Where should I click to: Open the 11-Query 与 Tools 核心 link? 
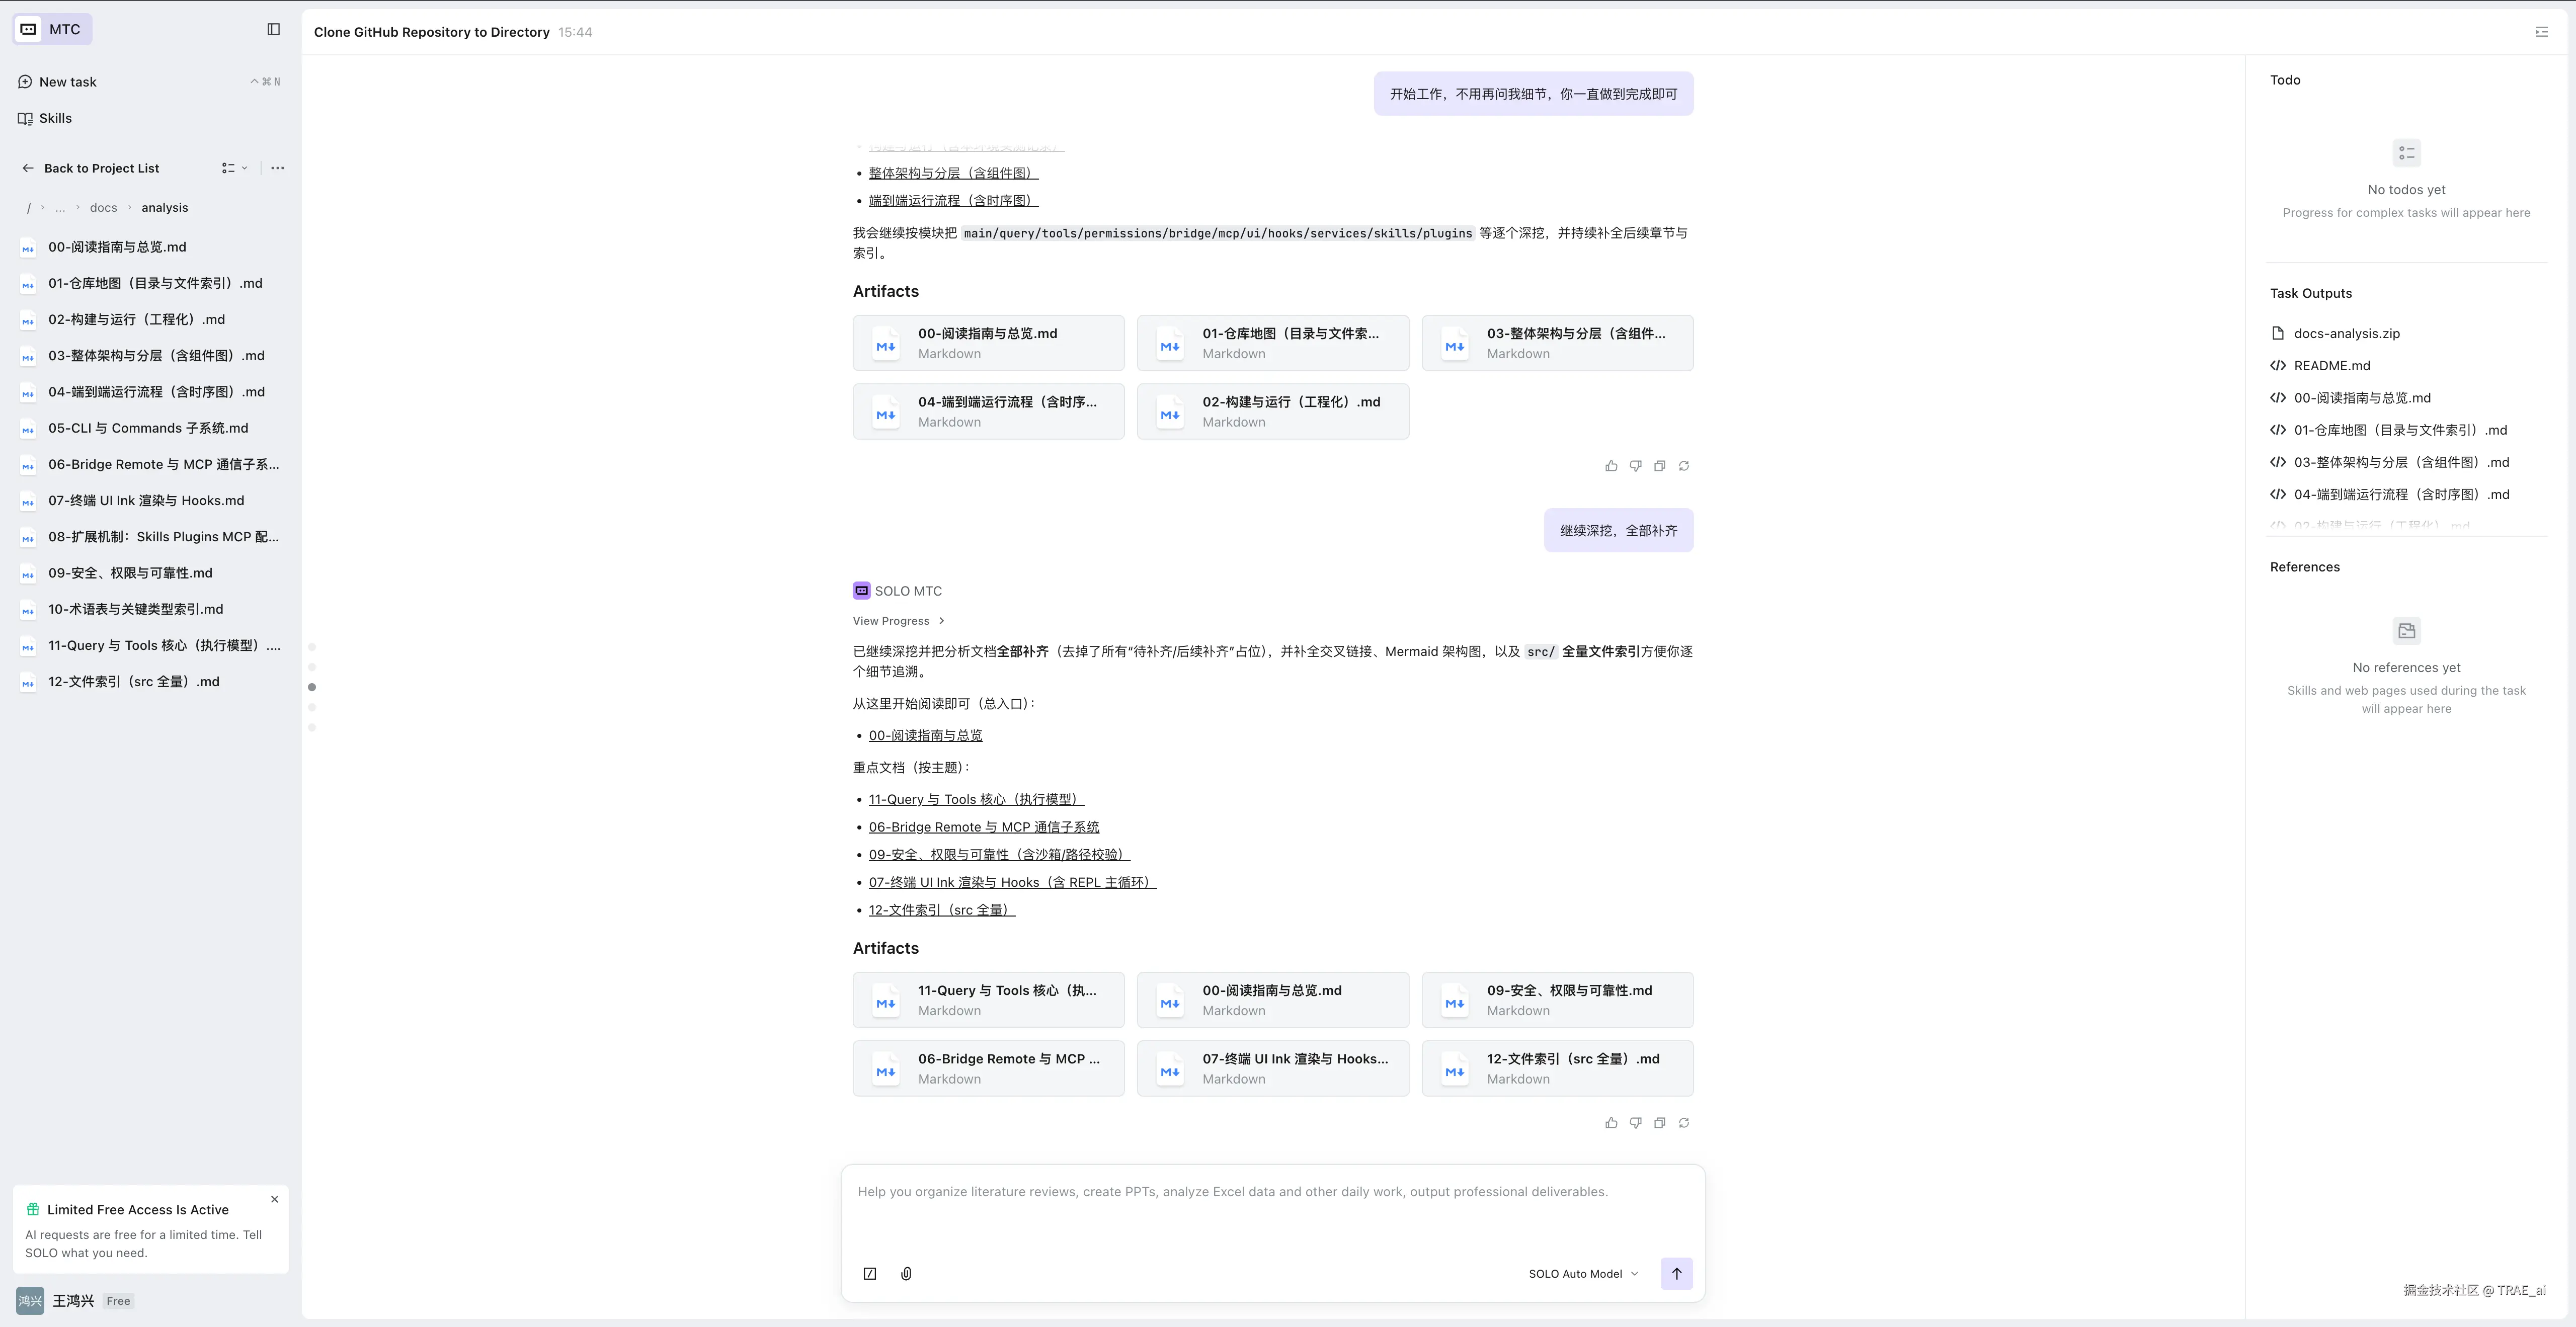(x=975, y=799)
